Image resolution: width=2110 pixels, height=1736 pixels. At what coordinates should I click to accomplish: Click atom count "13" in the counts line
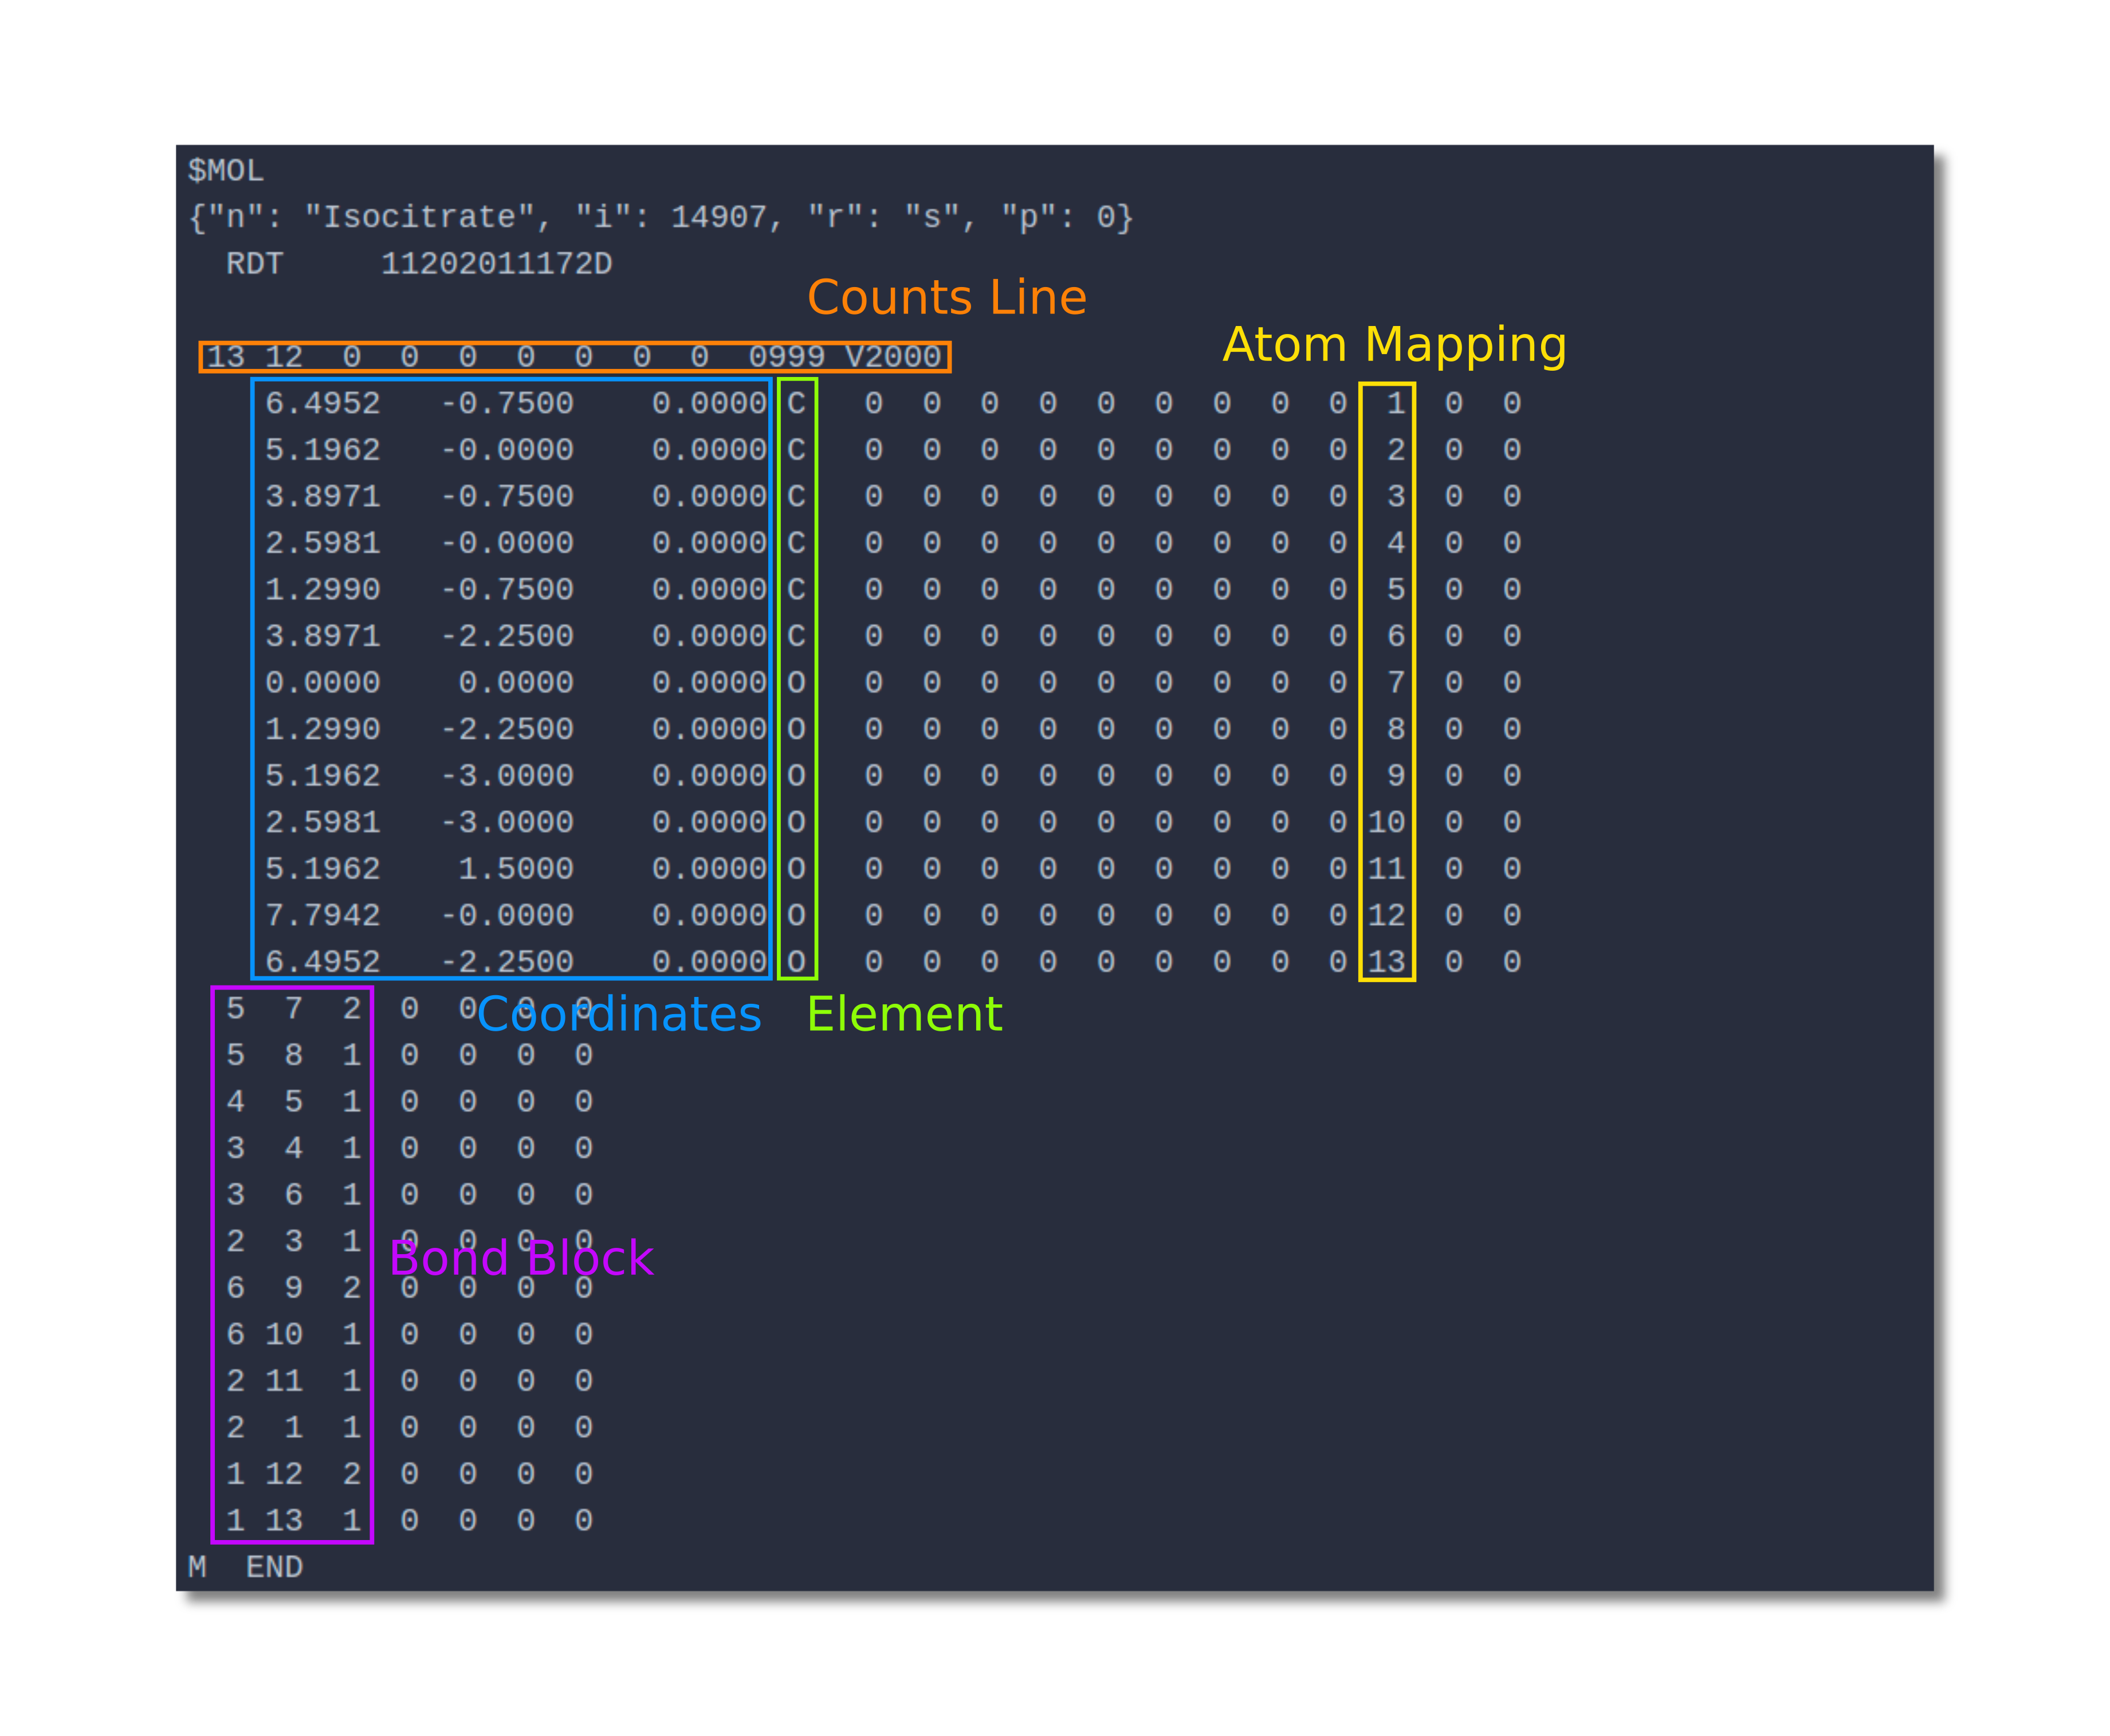click(226, 357)
